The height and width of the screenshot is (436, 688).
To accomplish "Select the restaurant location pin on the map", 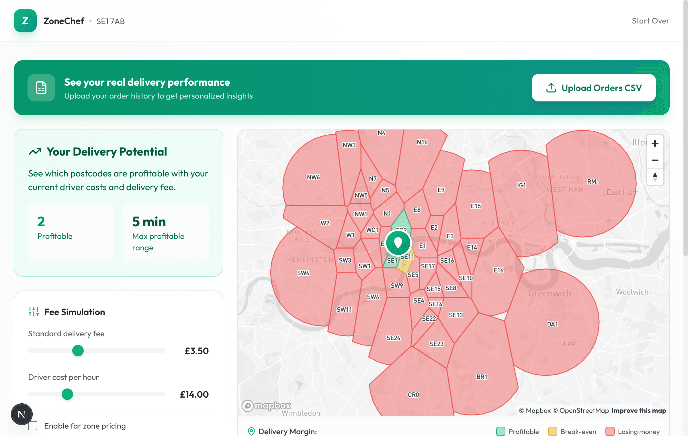I will coord(398,243).
